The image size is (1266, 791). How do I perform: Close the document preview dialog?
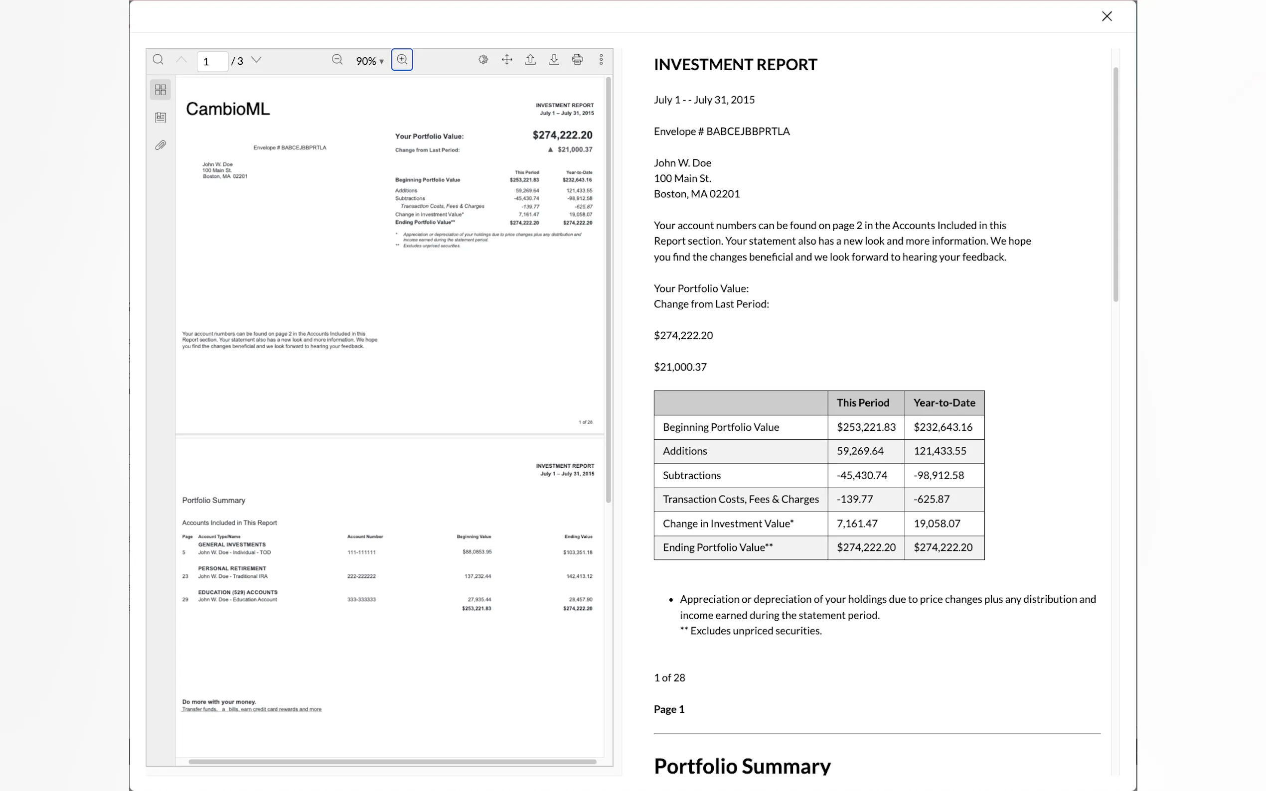(x=1107, y=16)
